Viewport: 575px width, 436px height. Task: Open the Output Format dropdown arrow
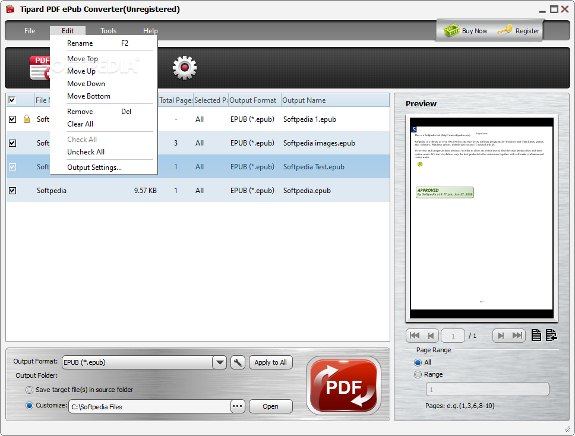pos(220,363)
